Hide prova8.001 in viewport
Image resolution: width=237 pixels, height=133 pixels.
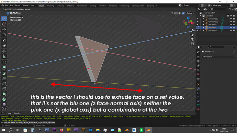point(231,25)
